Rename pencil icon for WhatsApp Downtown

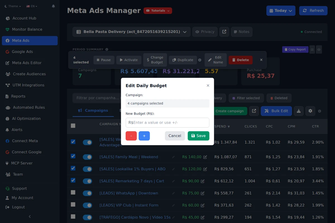pyautogui.click(x=173, y=193)
